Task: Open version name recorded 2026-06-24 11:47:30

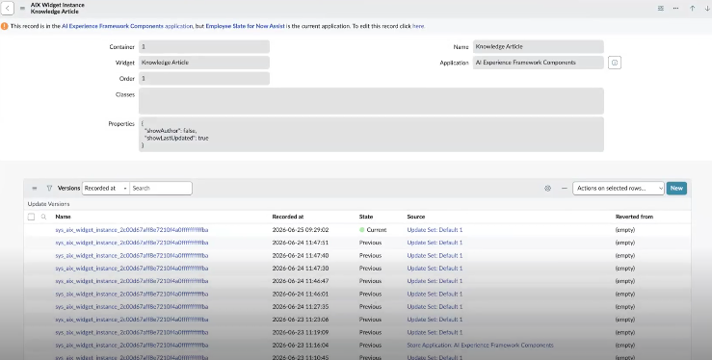Action: click(132, 269)
